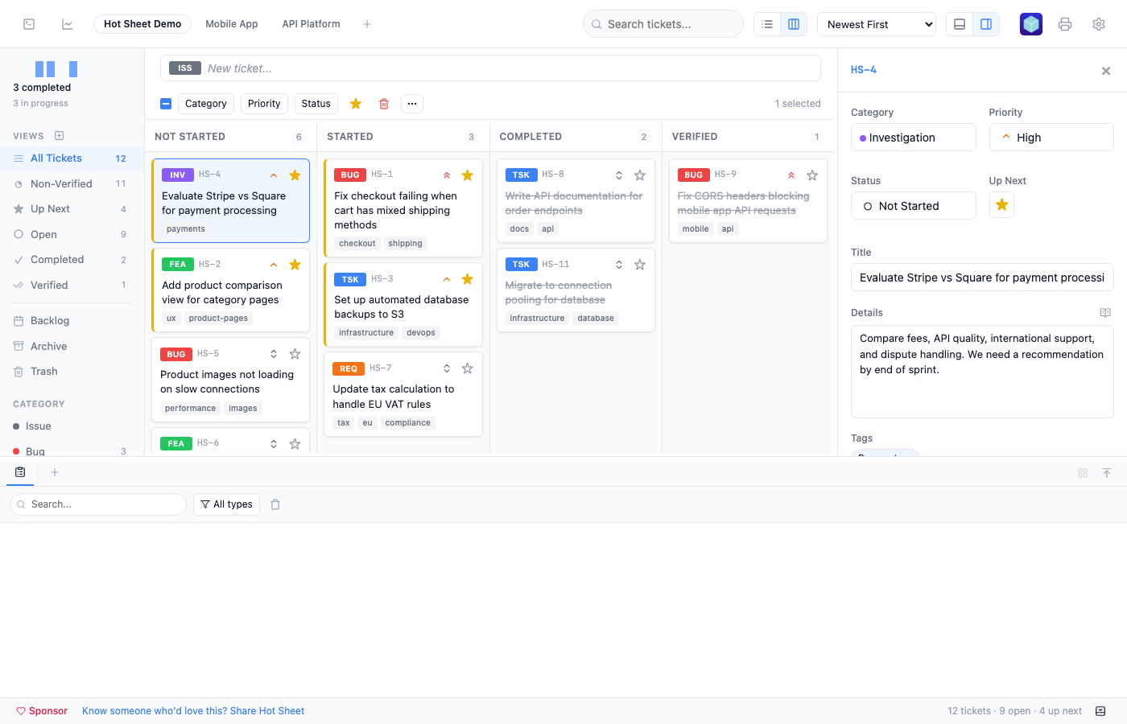This screenshot has width=1127, height=724.
Task: Unstar HS-4 ticket card
Action: tap(295, 175)
